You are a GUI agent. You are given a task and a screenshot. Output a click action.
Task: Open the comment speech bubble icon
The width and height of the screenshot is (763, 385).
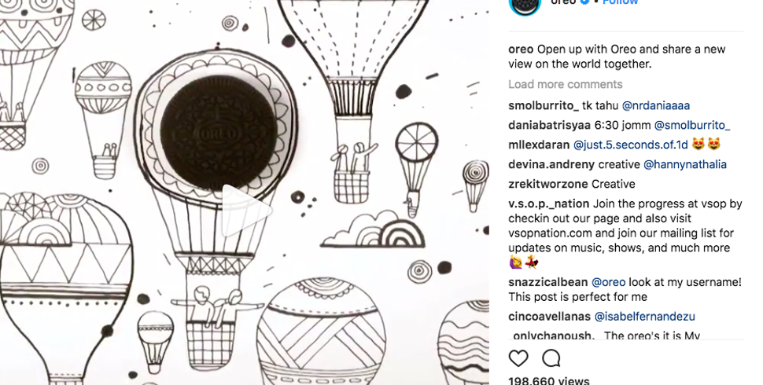(x=551, y=359)
